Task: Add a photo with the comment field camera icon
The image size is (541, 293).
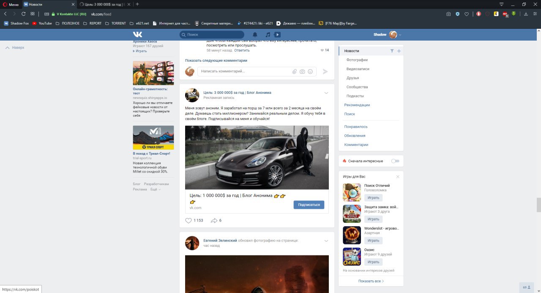Action: point(302,71)
